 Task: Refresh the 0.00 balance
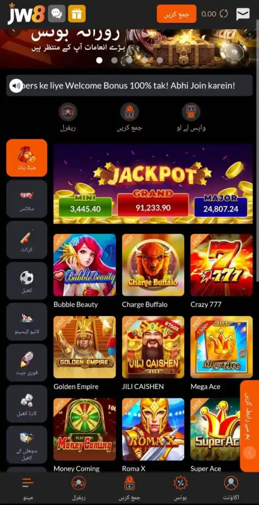[x=224, y=14]
